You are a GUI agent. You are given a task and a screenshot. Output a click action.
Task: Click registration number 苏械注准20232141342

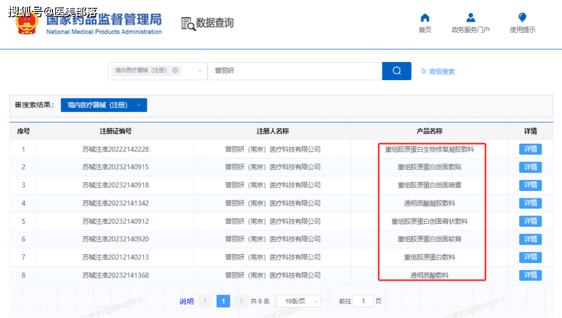tap(116, 203)
